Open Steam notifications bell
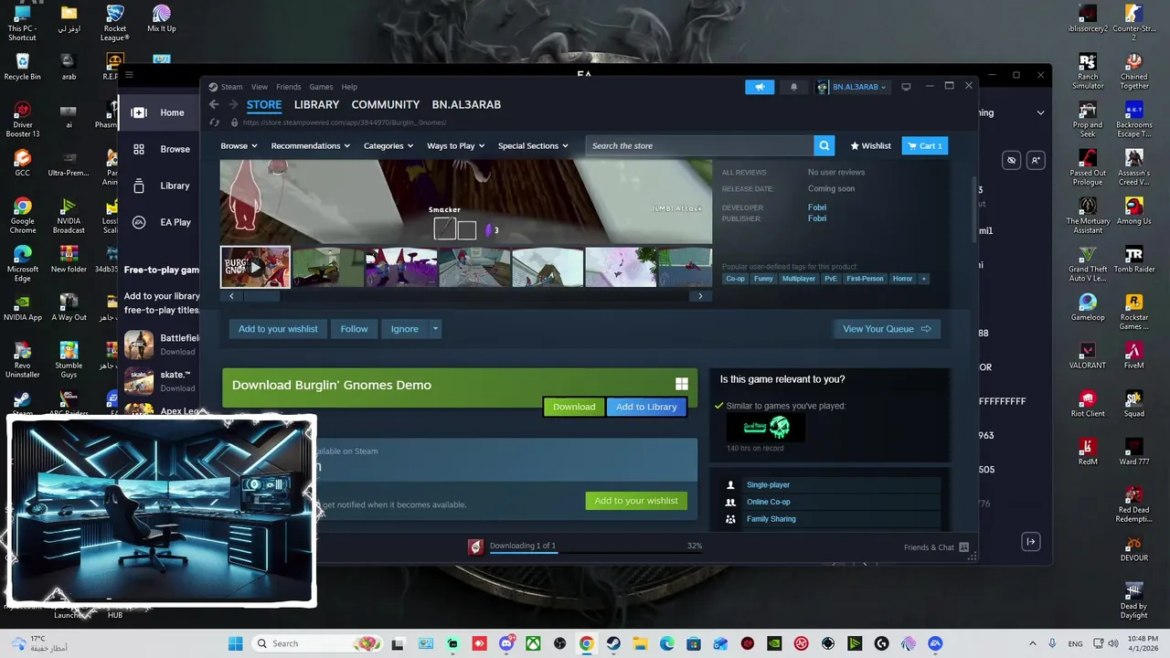The height and width of the screenshot is (658, 1170). coord(793,87)
